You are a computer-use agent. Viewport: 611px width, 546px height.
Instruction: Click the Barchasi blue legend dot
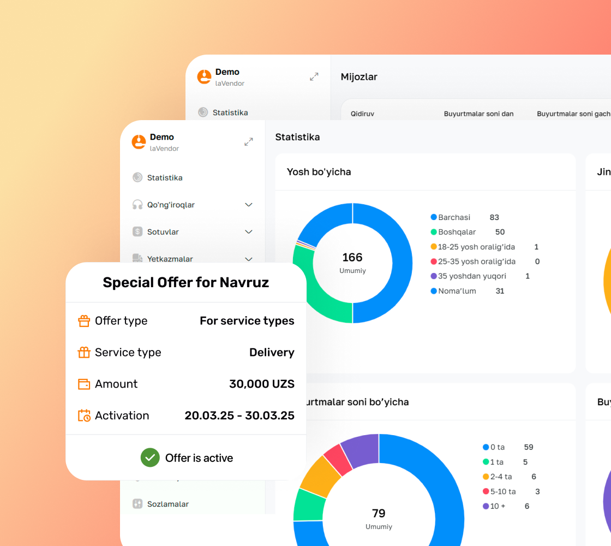click(x=433, y=217)
